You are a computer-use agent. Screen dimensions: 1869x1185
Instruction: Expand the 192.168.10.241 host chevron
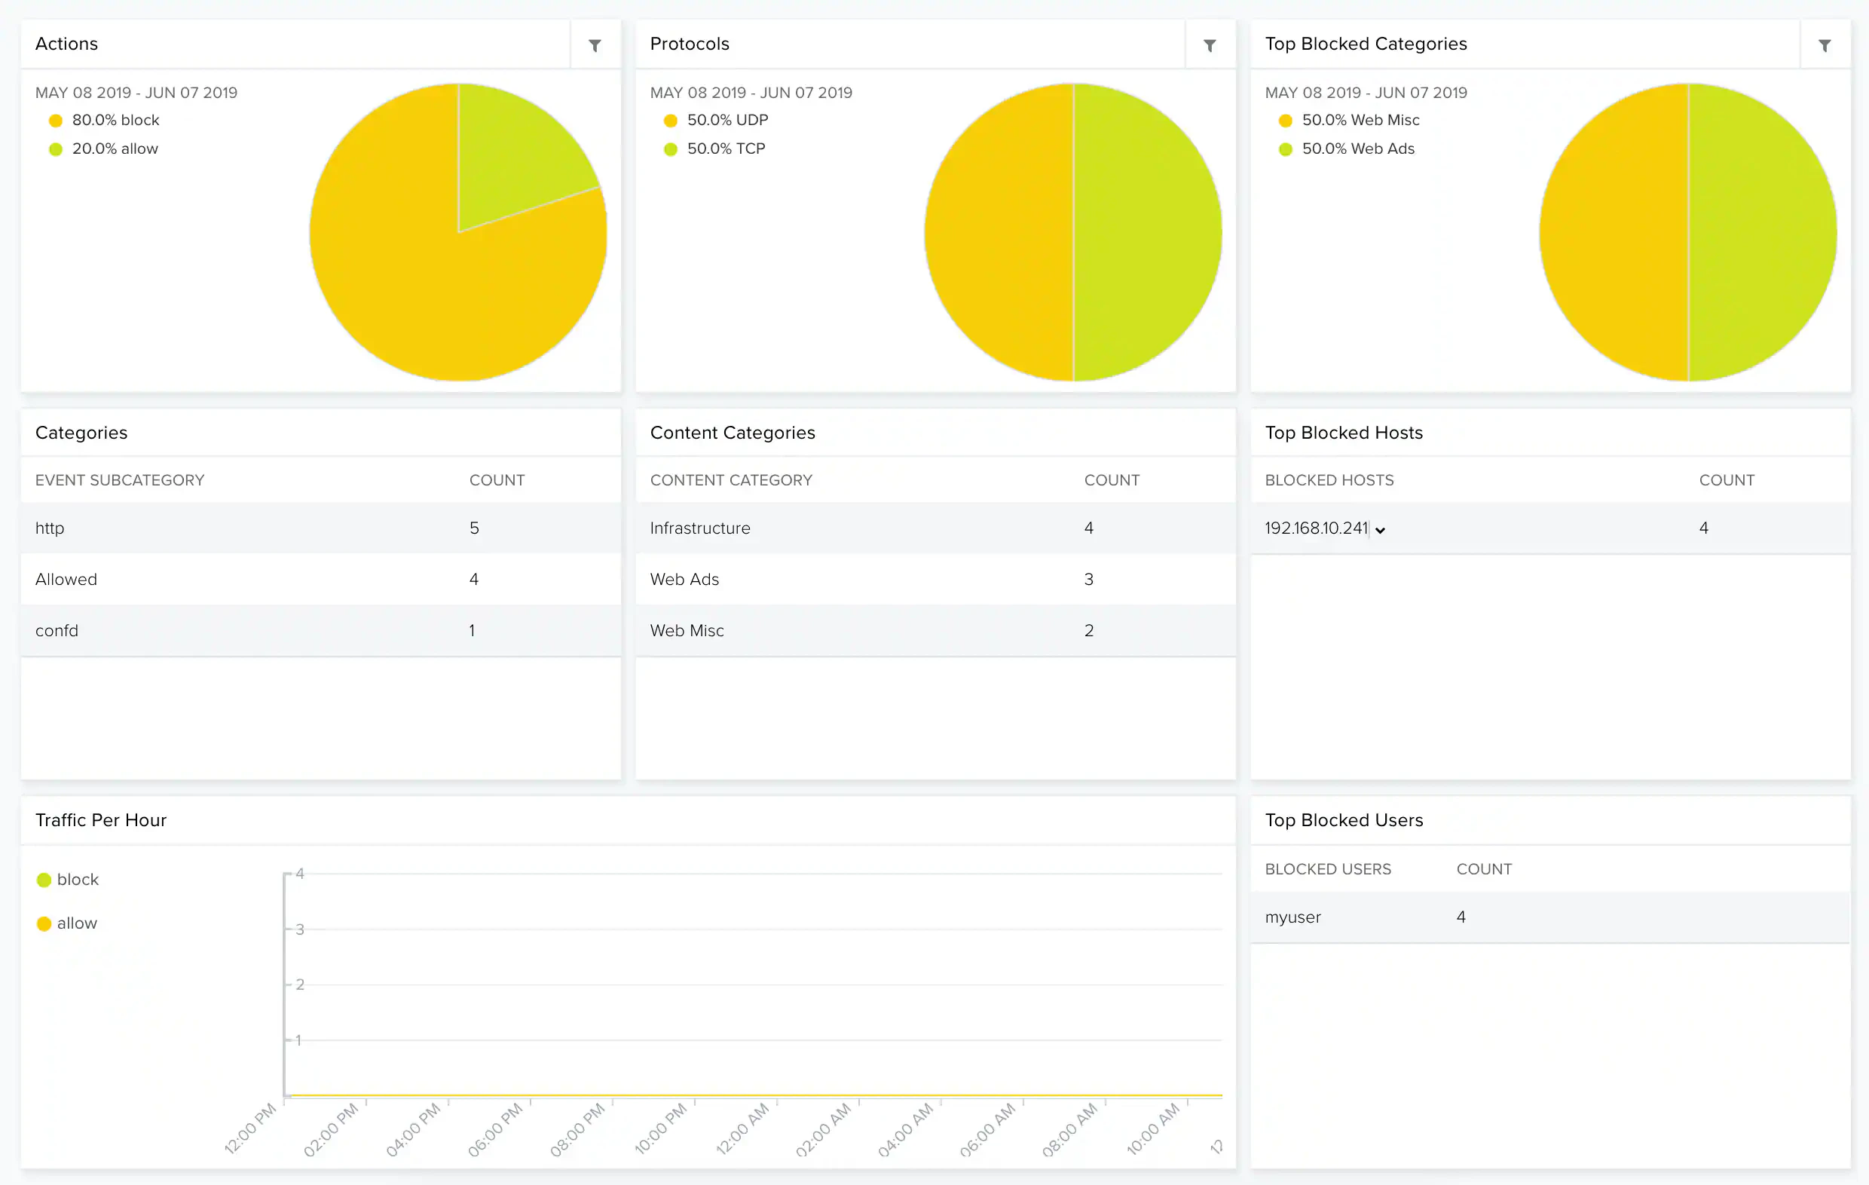coord(1380,531)
